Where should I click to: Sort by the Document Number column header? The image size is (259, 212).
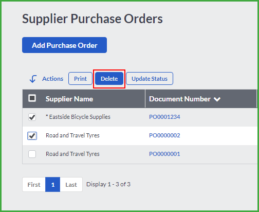(180, 99)
